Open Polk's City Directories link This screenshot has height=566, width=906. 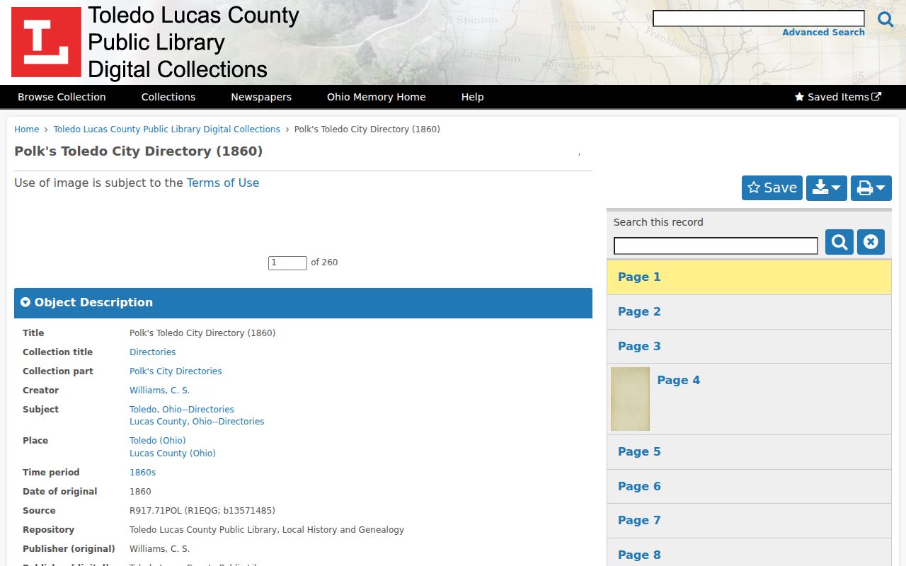pyautogui.click(x=176, y=371)
